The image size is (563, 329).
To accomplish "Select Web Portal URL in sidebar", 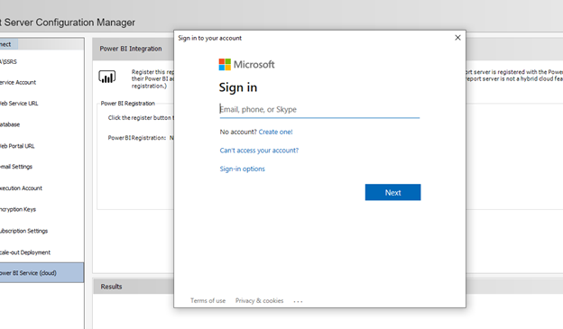I will point(17,146).
